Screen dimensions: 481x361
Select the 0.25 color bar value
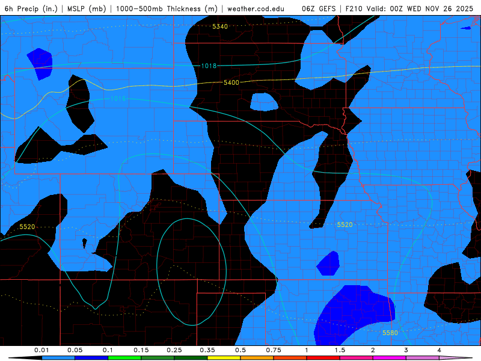(x=174, y=350)
